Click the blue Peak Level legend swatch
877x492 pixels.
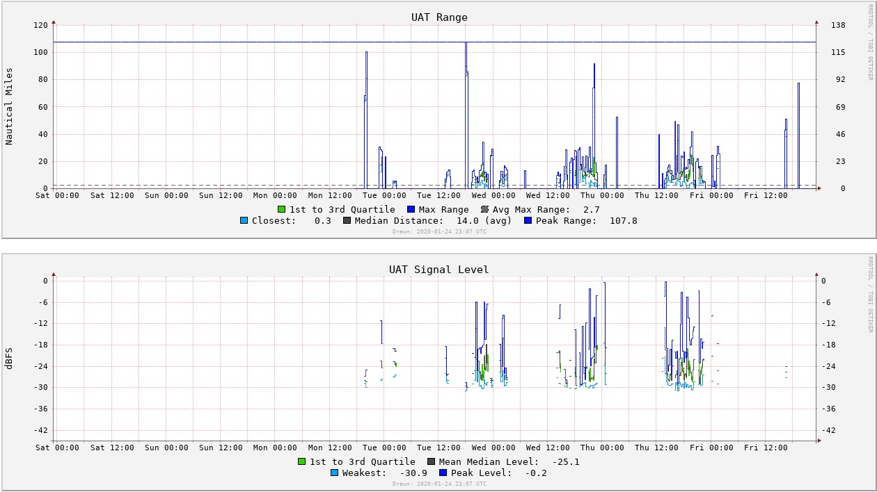point(443,473)
